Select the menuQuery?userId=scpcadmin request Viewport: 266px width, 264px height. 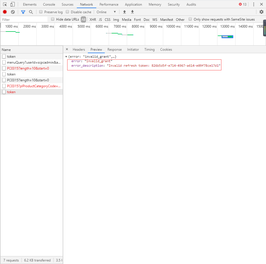click(32, 62)
